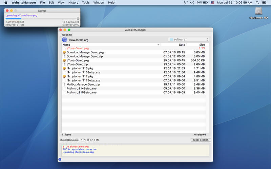271x169 pixels.
Task: Open the Edit menu
Action: (x=51, y=3)
